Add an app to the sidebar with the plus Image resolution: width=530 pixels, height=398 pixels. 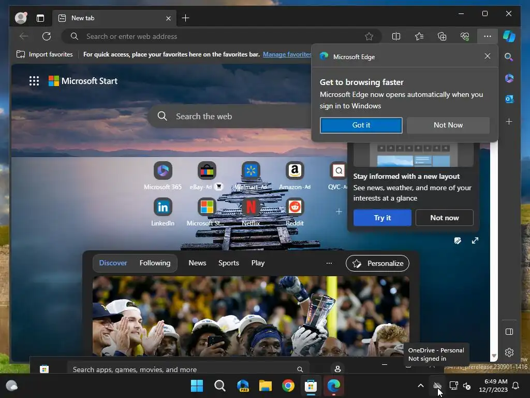click(x=509, y=121)
